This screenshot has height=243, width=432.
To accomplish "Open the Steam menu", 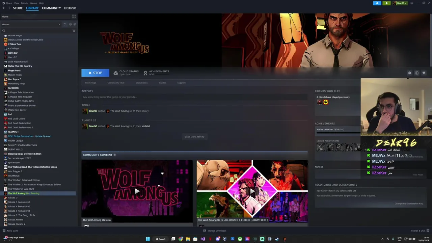I will click(x=9, y=3).
